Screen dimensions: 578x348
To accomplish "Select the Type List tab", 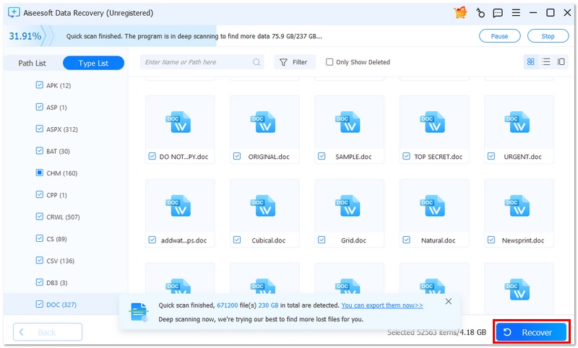I will tap(93, 64).
